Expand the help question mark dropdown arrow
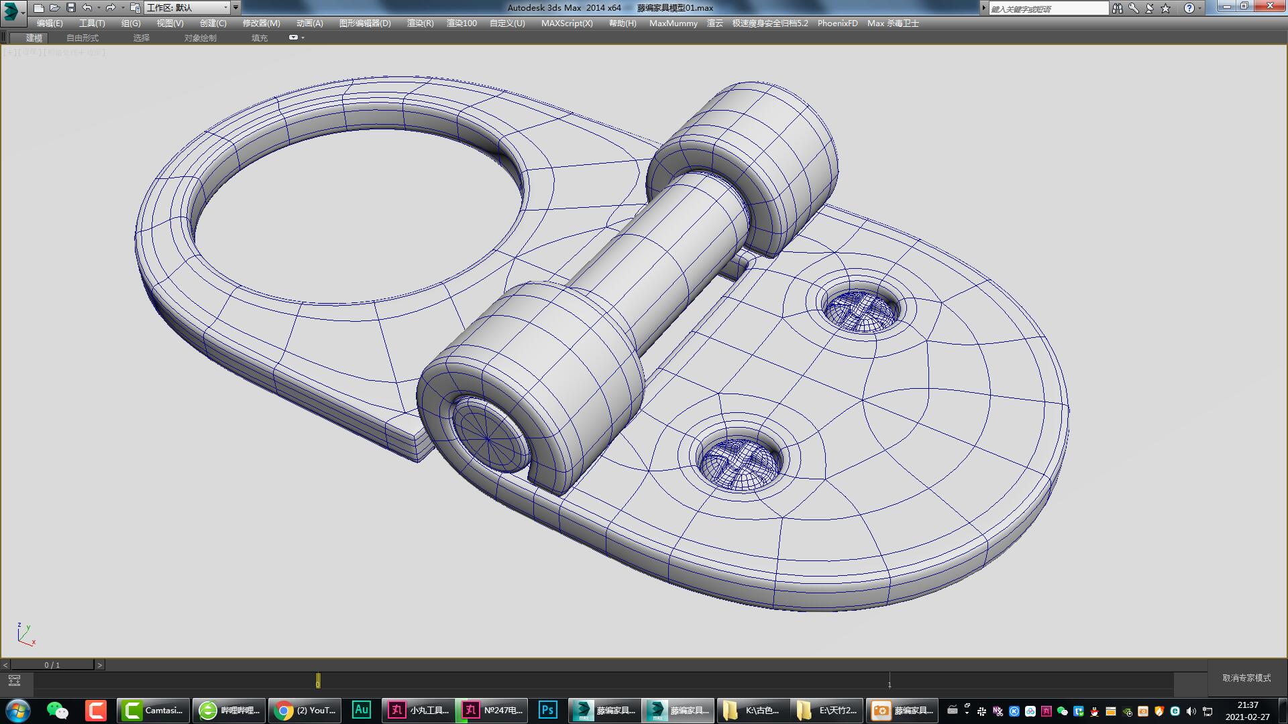The width and height of the screenshot is (1288, 724). click(1200, 8)
